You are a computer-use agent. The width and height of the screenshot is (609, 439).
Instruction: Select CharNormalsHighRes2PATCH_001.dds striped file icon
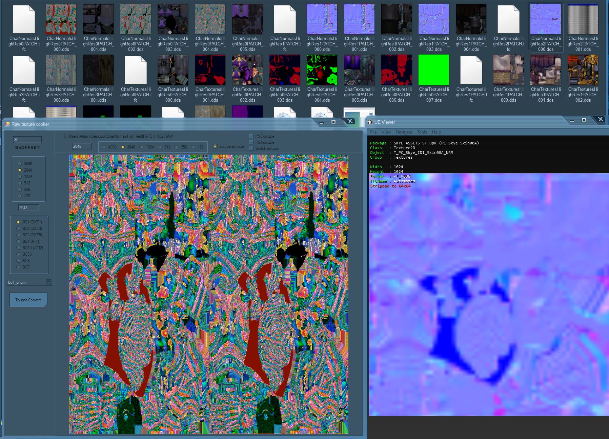click(583, 19)
